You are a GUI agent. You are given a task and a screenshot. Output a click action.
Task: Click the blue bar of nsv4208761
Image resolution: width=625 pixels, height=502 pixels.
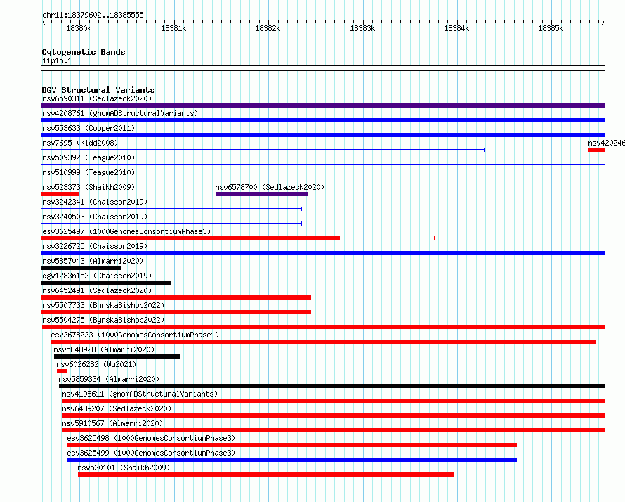click(323, 120)
